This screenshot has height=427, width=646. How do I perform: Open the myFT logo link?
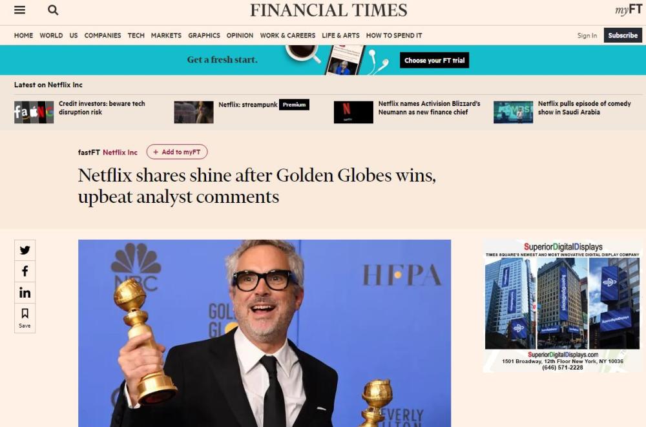point(629,10)
